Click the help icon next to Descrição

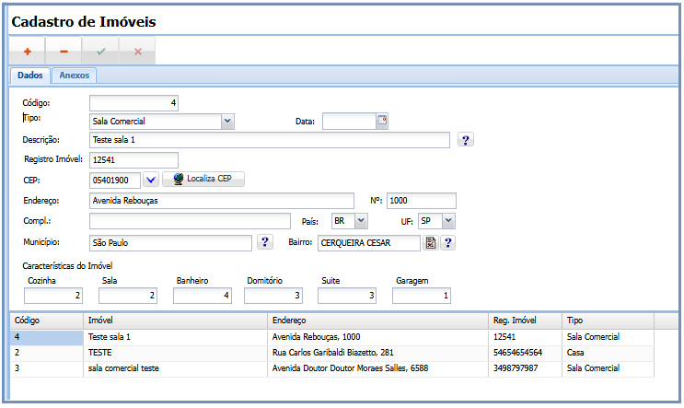point(466,140)
